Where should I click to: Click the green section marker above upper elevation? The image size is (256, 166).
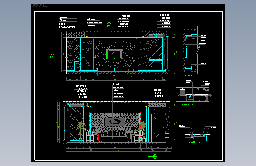pyautogui.click(x=109, y=25)
